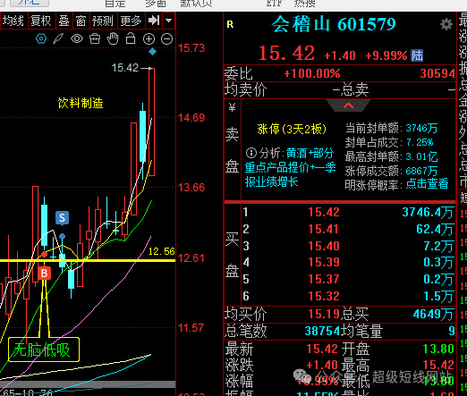The height and width of the screenshot is (396, 467).
Task: Click the 点击查看 link
Action: (x=427, y=183)
